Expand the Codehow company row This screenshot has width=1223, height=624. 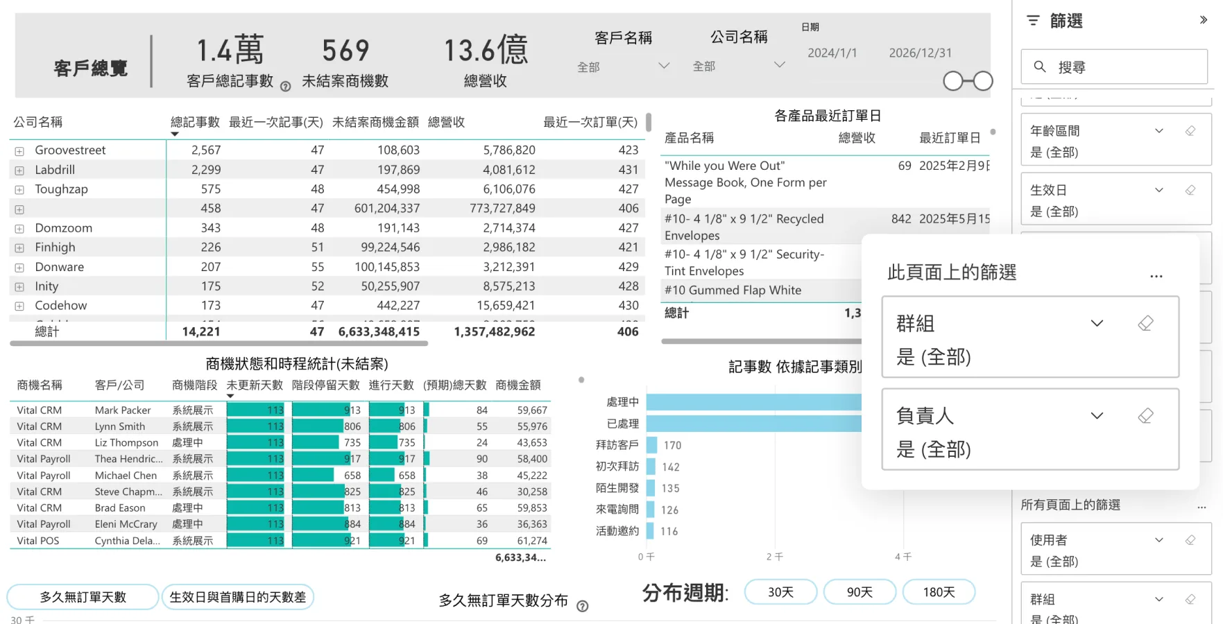19,306
